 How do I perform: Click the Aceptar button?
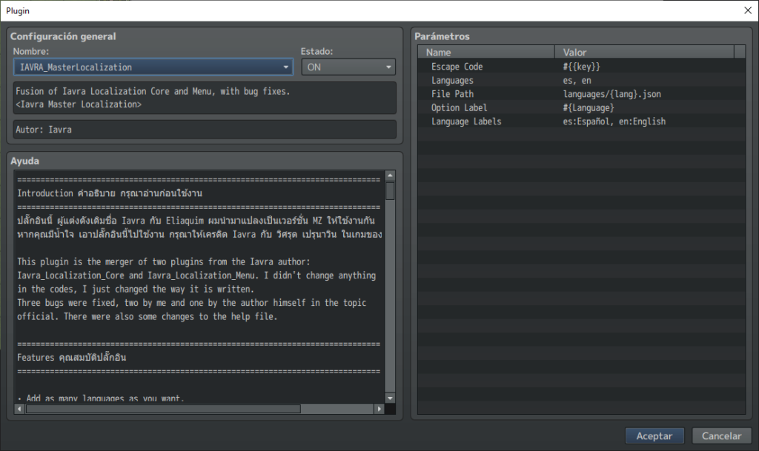pyautogui.click(x=654, y=435)
